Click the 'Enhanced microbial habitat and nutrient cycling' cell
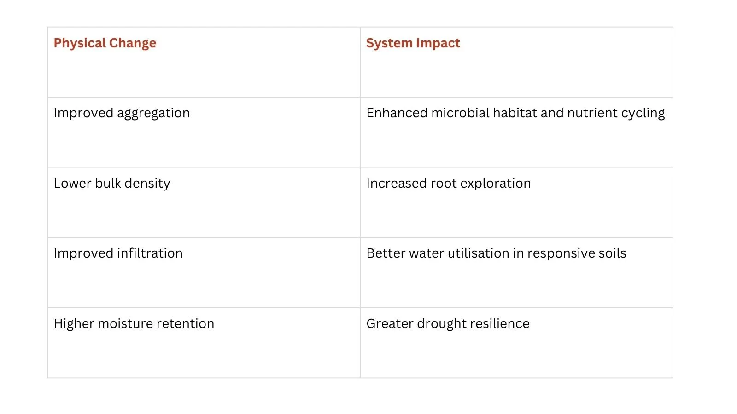 coord(516,132)
